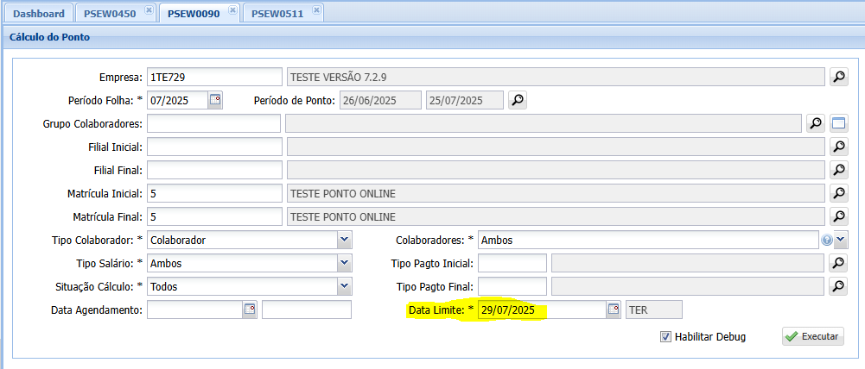Search using the Filial Final magnifier

tap(838, 170)
